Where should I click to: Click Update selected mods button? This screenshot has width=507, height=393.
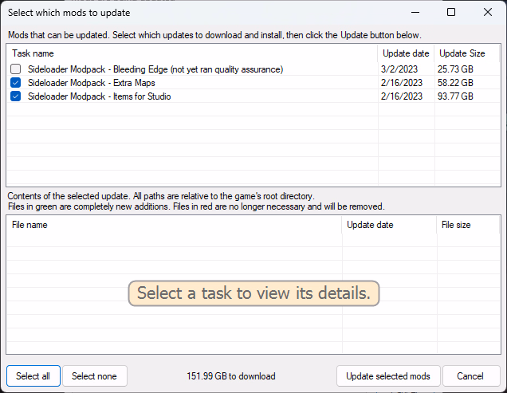point(388,376)
